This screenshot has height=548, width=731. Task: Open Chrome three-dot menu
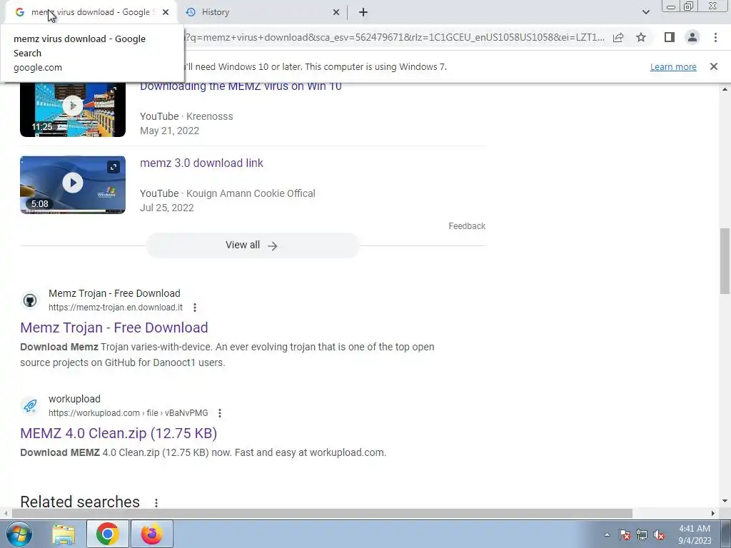tap(715, 37)
